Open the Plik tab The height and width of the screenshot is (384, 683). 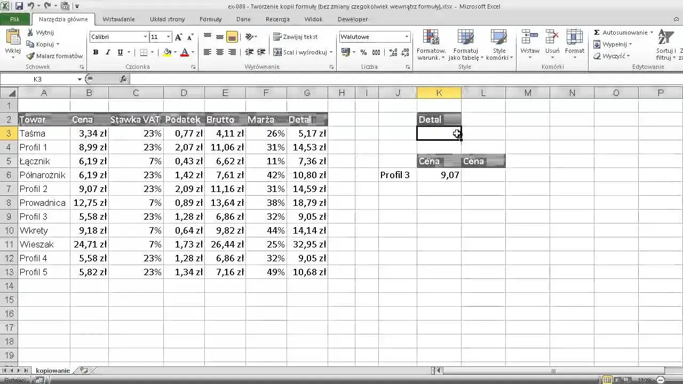[x=14, y=19]
